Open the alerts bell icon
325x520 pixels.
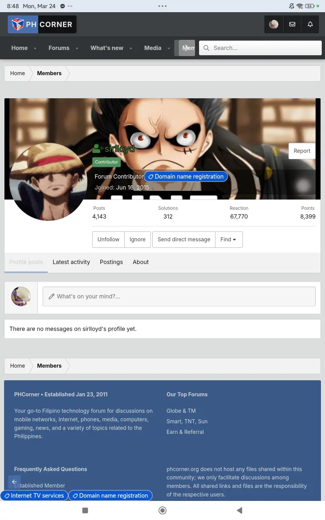click(310, 24)
